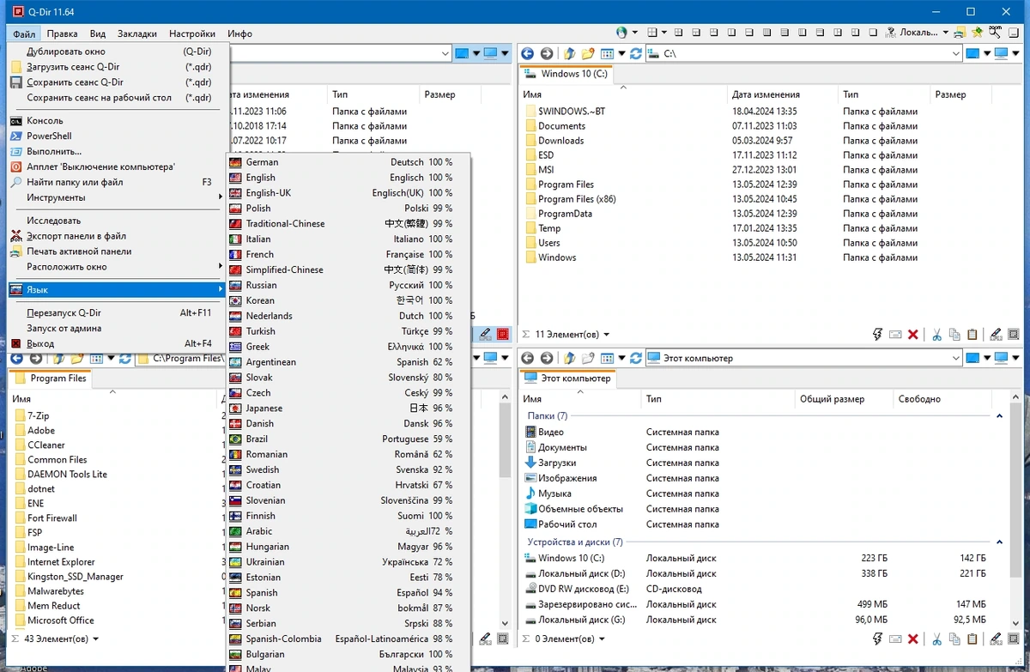Open the 11 Элемент(ов) status dropdown
This screenshot has height=672, width=1030.
pos(607,335)
